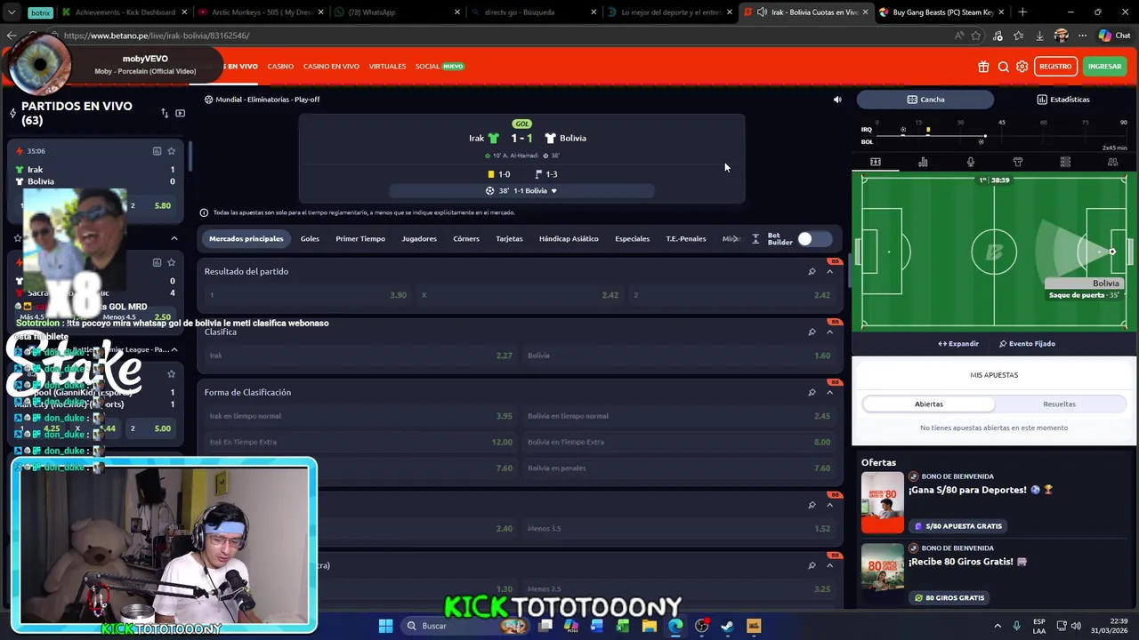Open the gift promotions icon in the Betano header
The image size is (1139, 640).
(x=983, y=67)
